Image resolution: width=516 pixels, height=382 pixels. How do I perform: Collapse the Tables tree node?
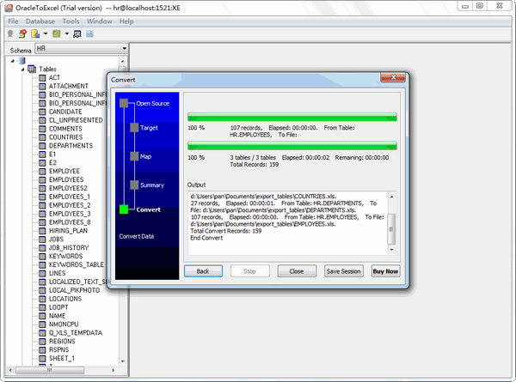(23, 69)
